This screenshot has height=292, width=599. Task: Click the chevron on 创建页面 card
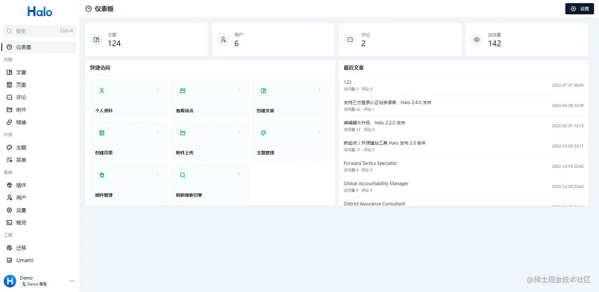158,132
